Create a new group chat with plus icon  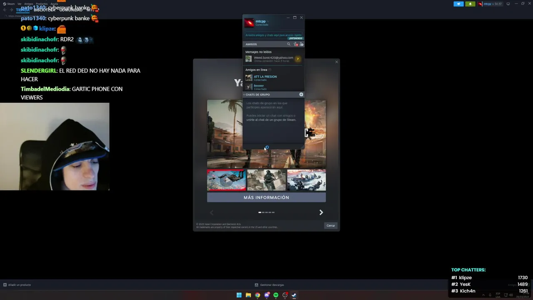[x=301, y=95]
